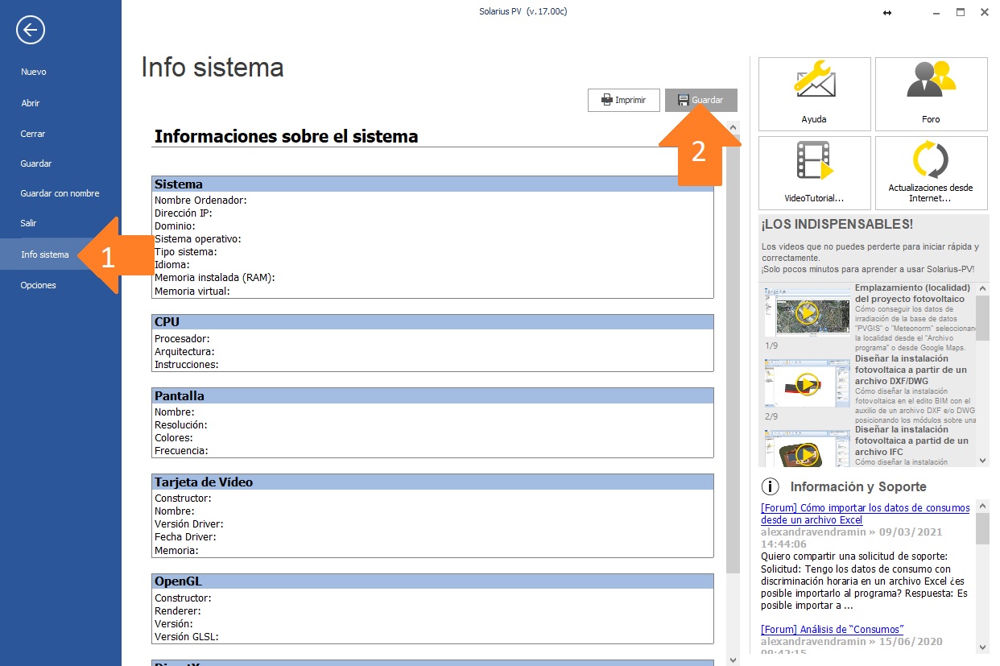
Task: Open the Foro tile
Action: 932,93
